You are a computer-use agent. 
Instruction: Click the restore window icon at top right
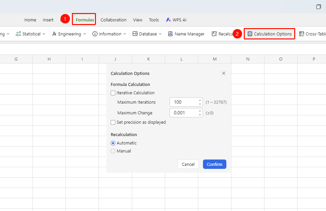(x=319, y=7)
